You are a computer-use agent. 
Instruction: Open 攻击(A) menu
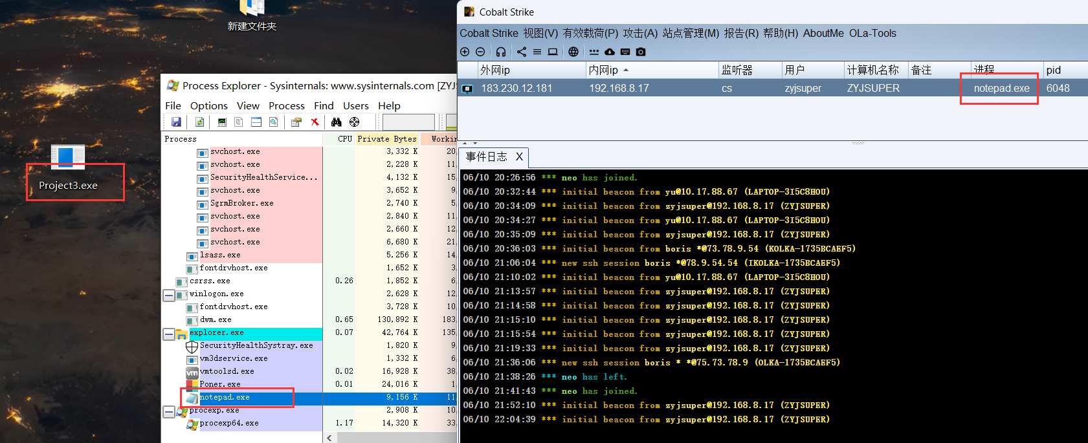tap(640, 33)
